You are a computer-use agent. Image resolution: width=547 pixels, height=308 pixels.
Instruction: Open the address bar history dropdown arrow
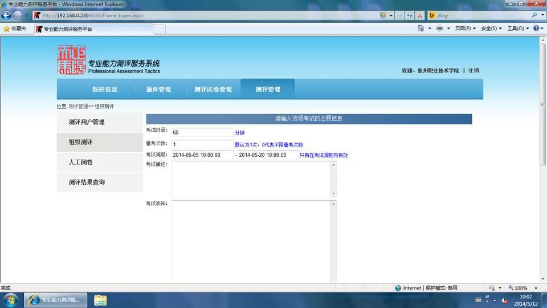pos(391,15)
